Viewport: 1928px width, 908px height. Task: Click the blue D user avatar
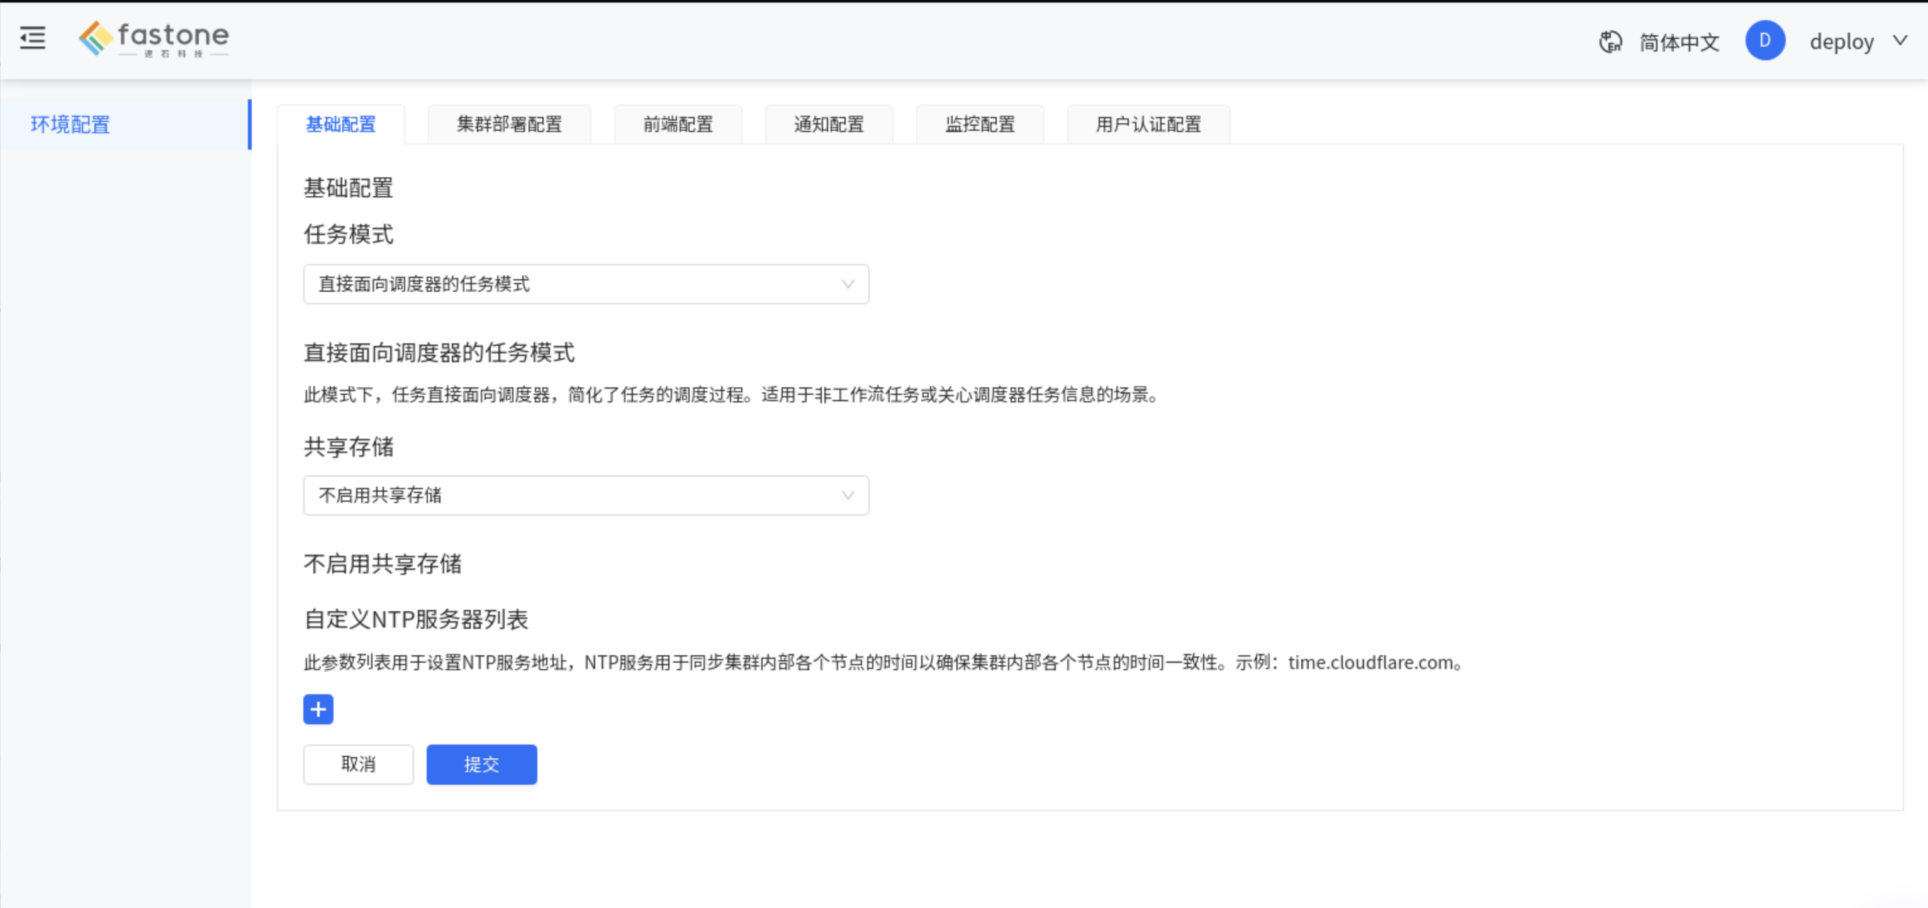(x=1765, y=40)
